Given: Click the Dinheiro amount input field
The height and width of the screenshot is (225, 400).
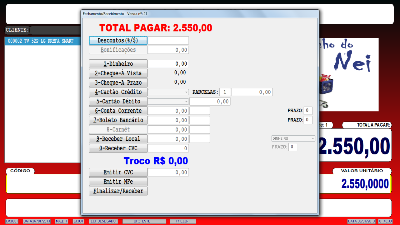Looking at the screenshot, I should (168, 64).
